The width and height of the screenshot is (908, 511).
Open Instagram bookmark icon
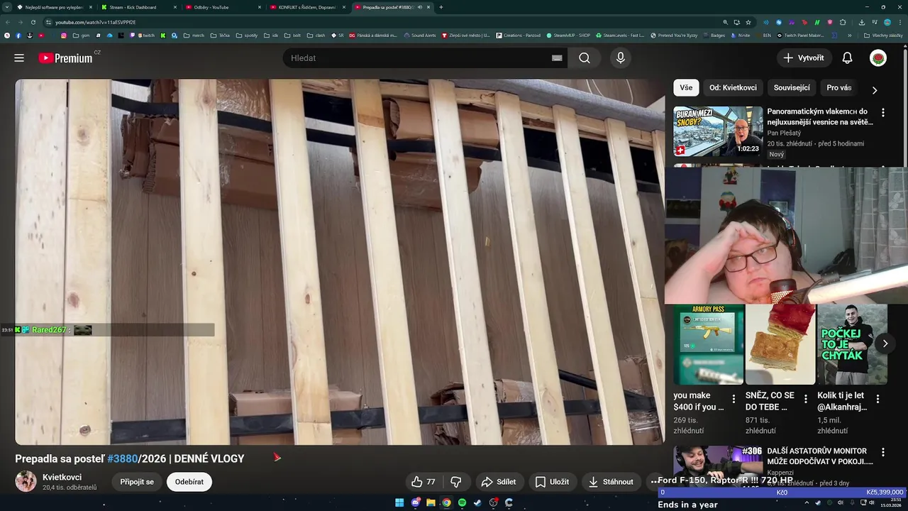63,35
